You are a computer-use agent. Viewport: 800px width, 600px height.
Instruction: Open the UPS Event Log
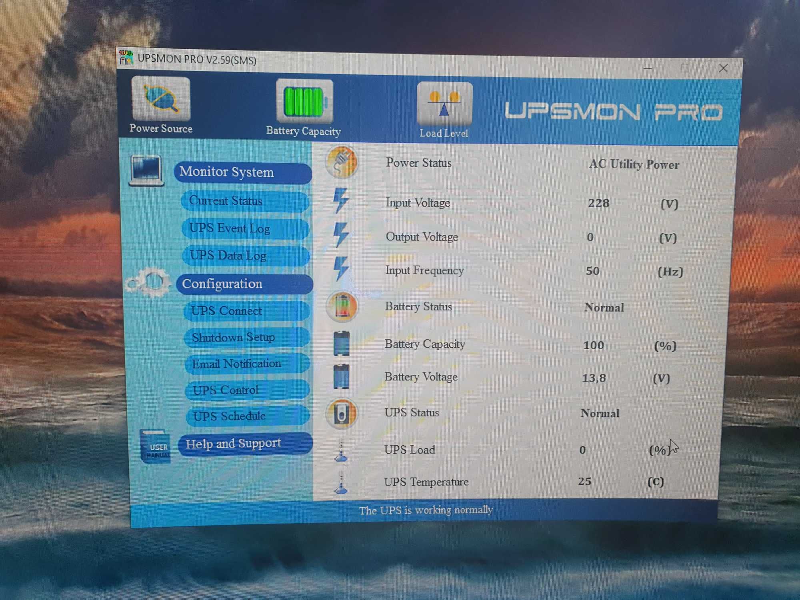246,228
